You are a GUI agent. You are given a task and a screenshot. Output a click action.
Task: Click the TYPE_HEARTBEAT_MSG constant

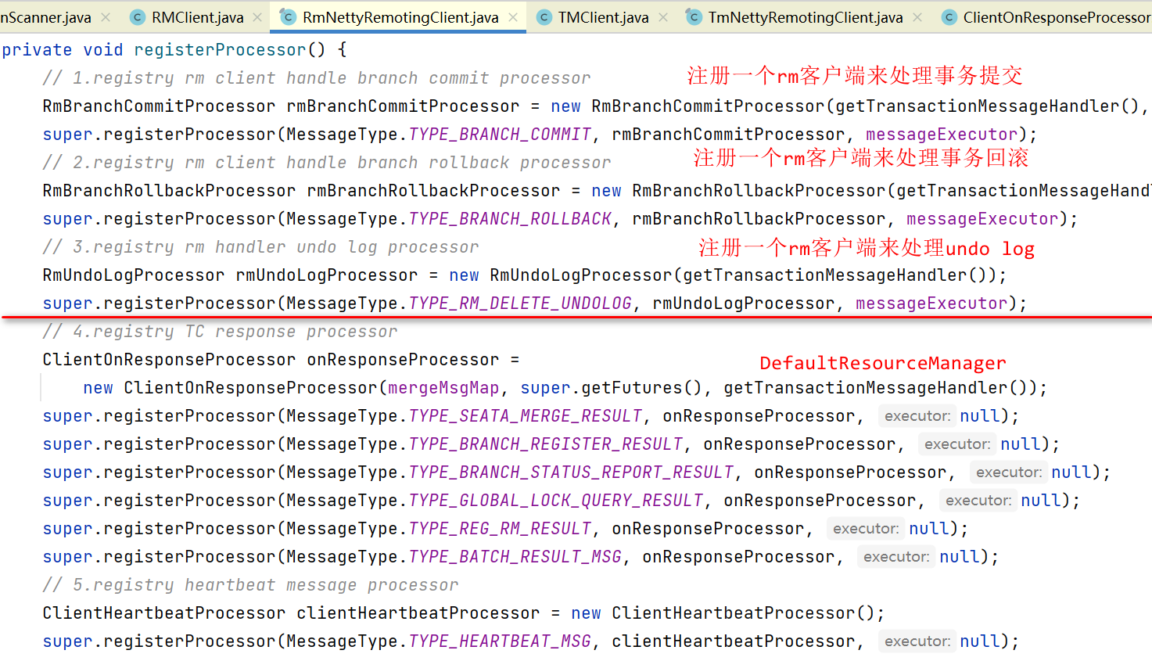pyautogui.click(x=500, y=641)
